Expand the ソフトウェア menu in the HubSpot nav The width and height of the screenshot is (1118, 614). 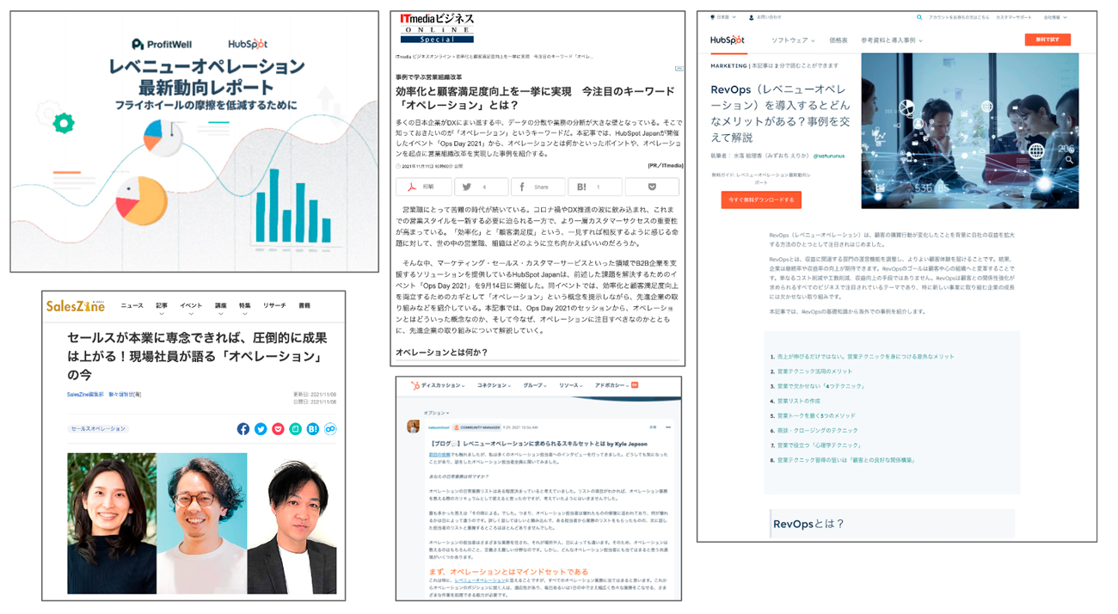[x=792, y=40]
